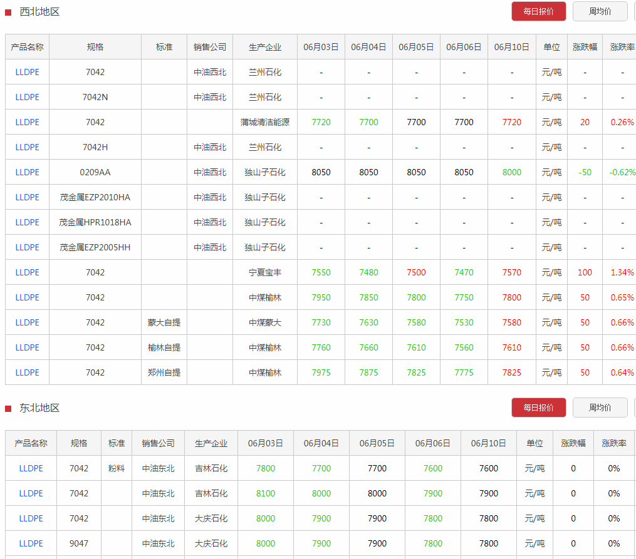
Task: Select price 7975 in 郑州自提 row
Action: pyautogui.click(x=321, y=372)
